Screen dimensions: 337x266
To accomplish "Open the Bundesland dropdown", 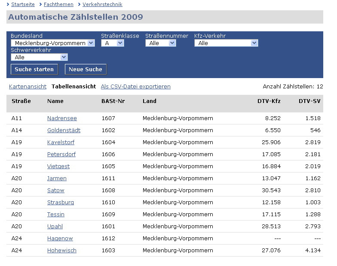I will coord(52,43).
